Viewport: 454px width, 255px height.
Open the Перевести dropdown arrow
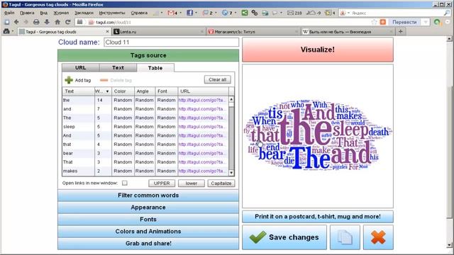click(x=426, y=22)
